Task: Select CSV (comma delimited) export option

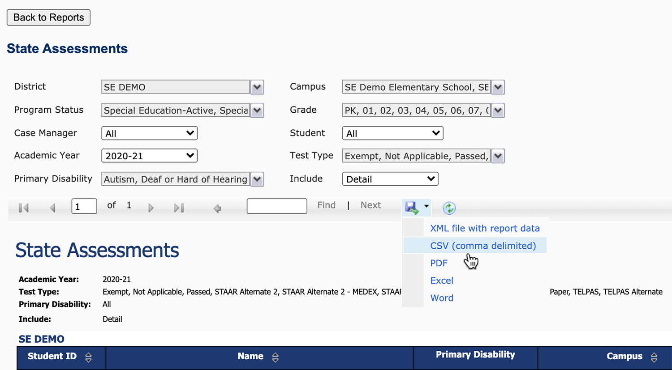Action: pos(482,246)
